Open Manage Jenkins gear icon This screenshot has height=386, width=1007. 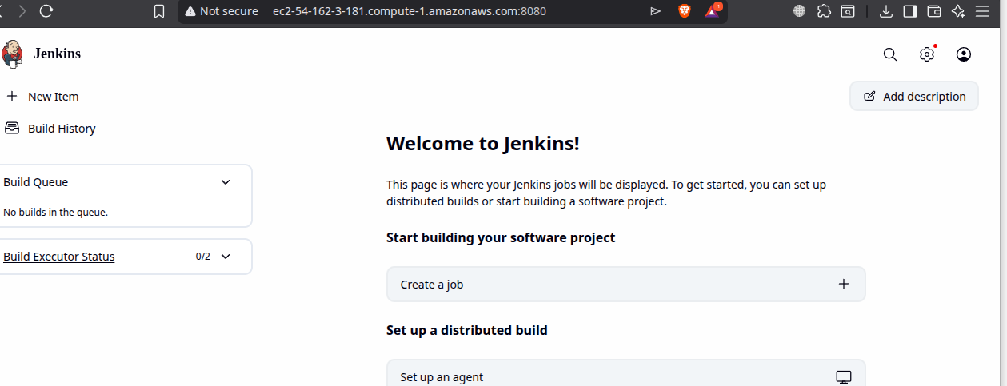pos(927,54)
